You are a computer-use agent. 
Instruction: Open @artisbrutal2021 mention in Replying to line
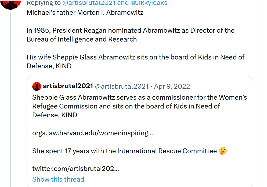point(89,3)
